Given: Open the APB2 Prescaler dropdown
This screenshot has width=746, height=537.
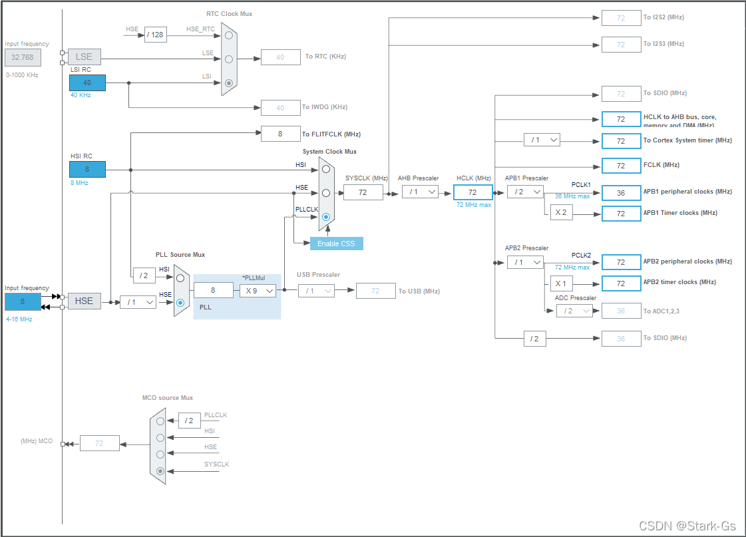Looking at the screenshot, I should [525, 262].
